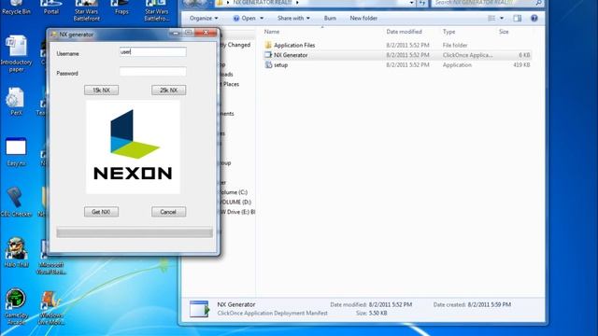Click Volume (C:) in navigation pane
598x336 pixels.
(234, 192)
